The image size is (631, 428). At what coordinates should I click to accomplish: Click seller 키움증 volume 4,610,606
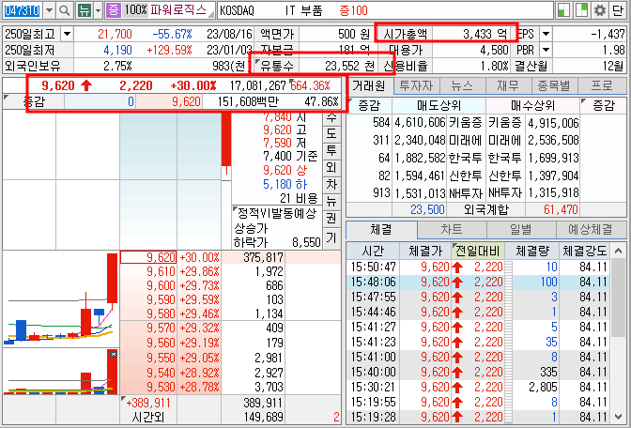pos(420,123)
